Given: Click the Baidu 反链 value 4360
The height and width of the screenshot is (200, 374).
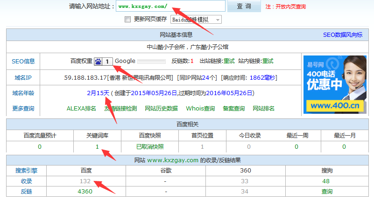Looking at the screenshot, I should (85, 192).
